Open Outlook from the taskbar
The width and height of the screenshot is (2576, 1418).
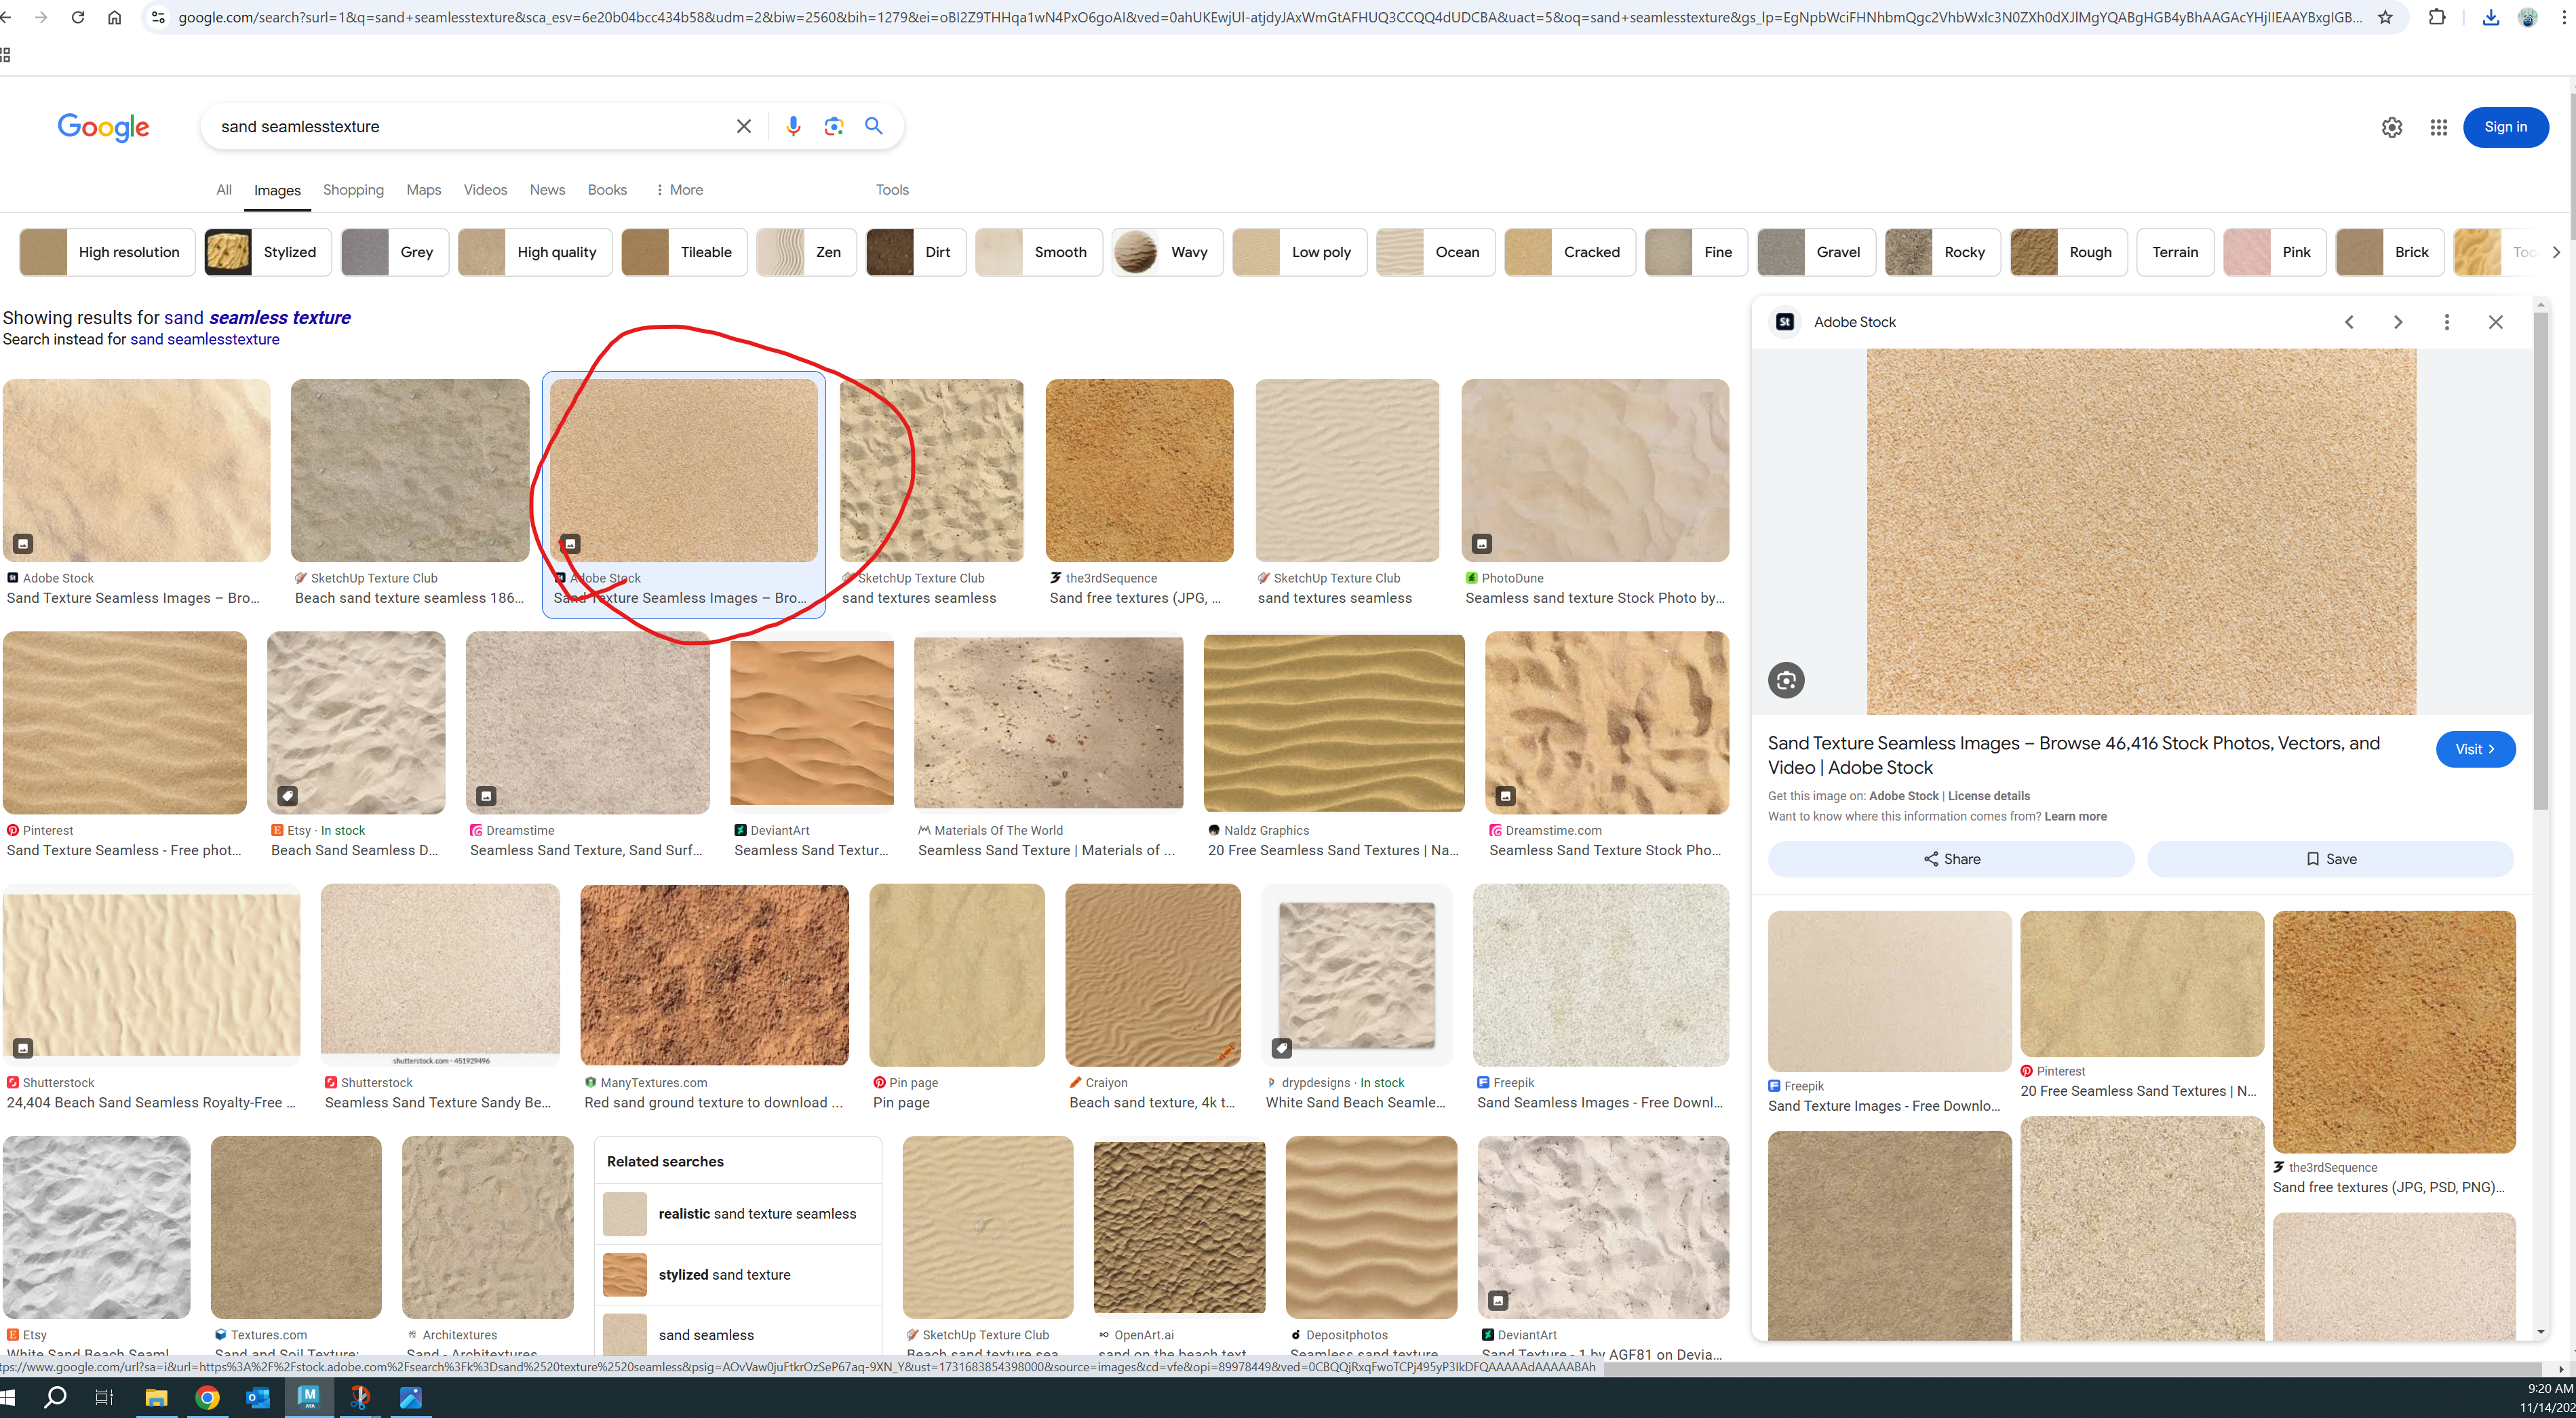(x=258, y=1397)
